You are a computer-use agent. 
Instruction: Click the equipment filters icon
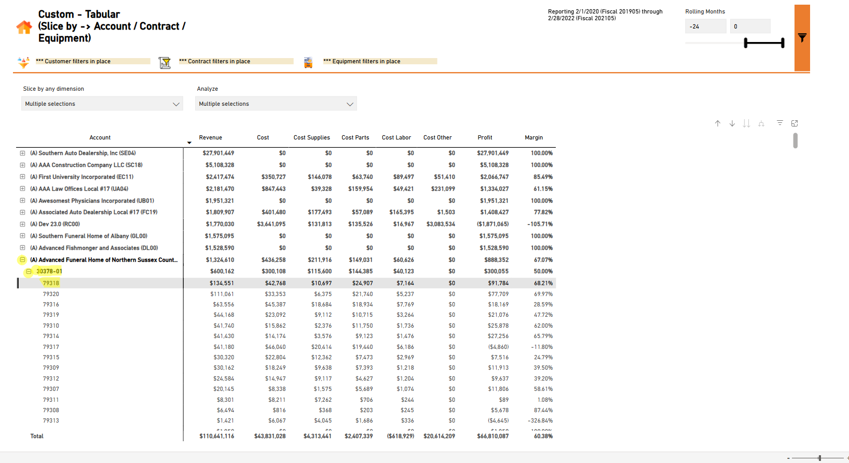coord(308,63)
